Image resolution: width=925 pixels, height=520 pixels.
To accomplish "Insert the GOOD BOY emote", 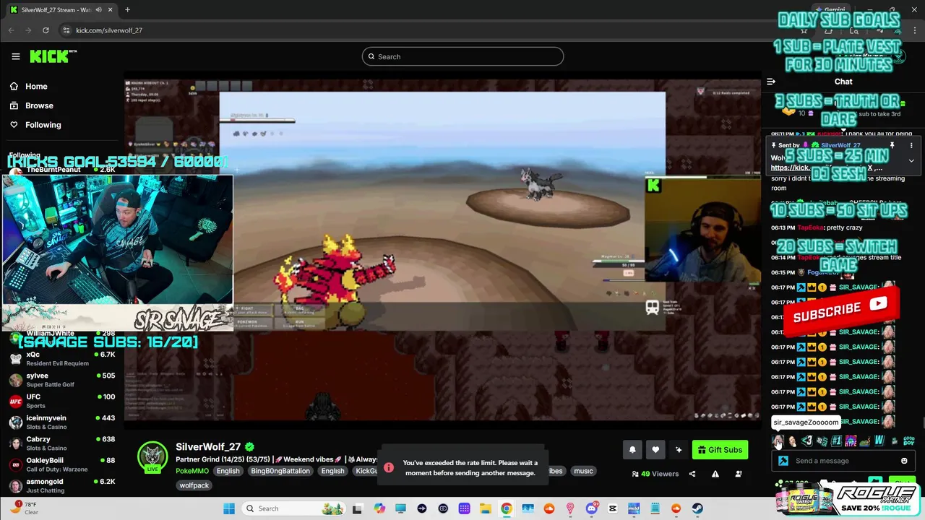I will (x=909, y=441).
